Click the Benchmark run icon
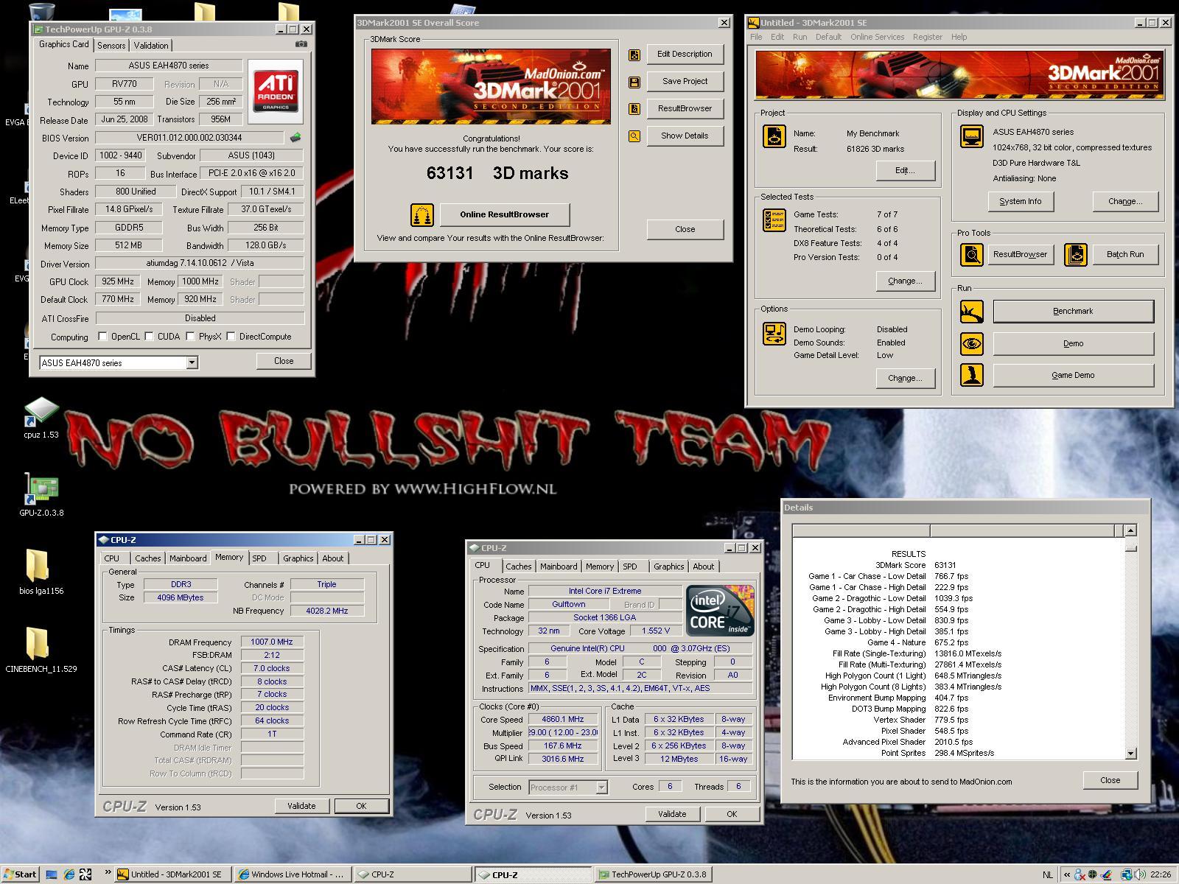This screenshot has width=1179, height=884. 972,312
